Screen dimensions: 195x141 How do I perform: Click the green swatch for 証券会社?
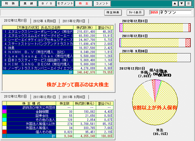(5, 116)
